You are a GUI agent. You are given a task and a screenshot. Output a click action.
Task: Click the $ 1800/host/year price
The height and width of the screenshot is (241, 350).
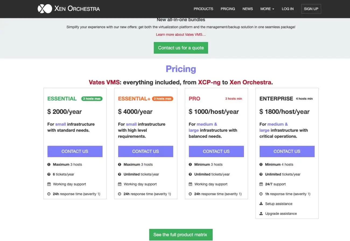pyautogui.click(x=285, y=112)
